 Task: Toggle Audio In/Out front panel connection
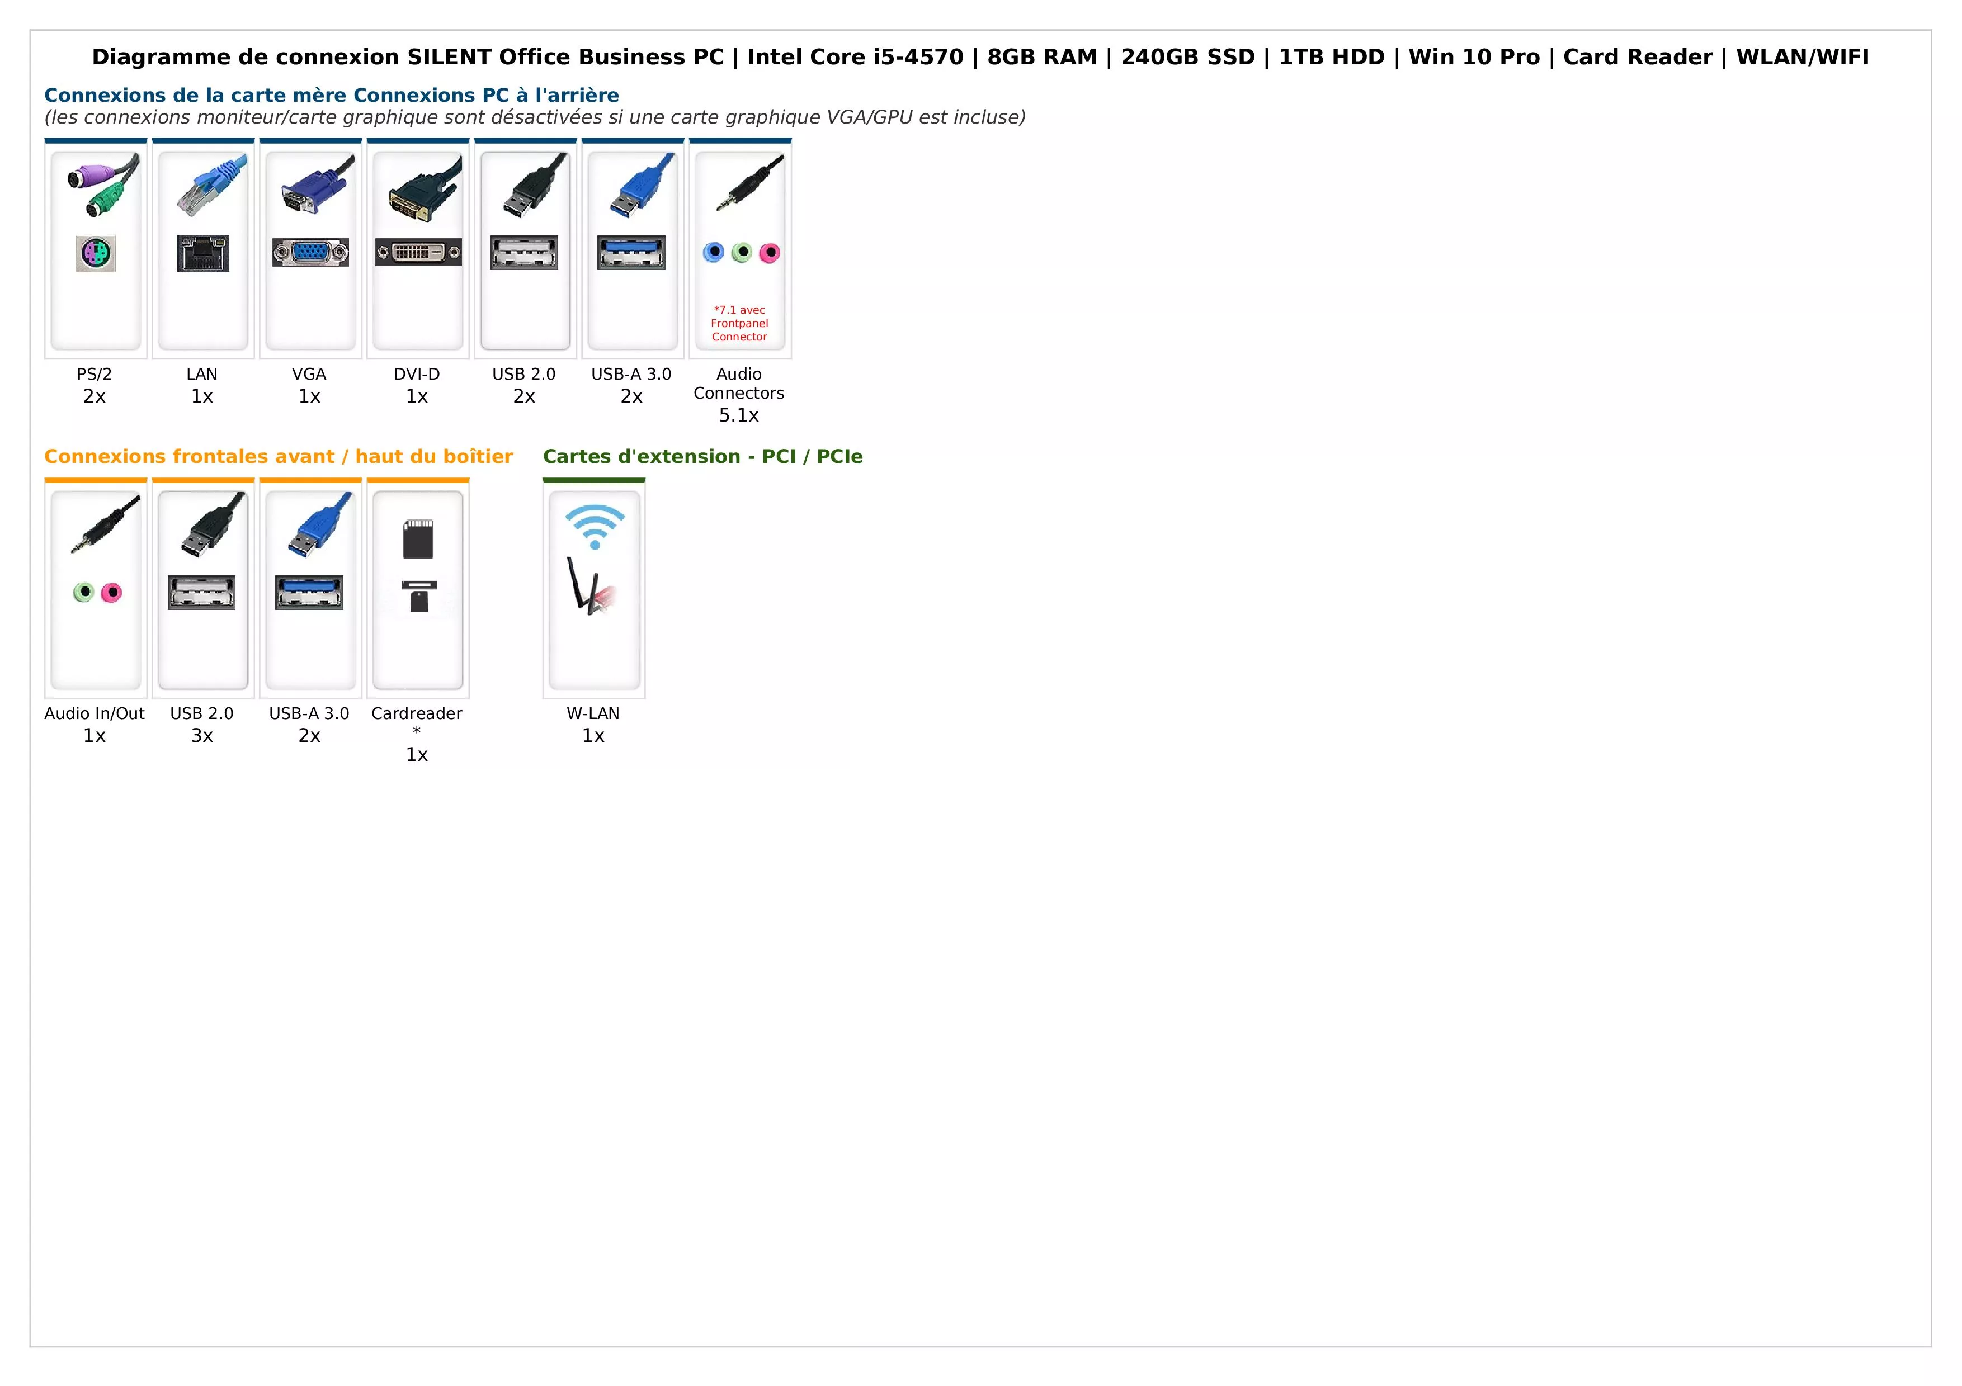tap(95, 600)
